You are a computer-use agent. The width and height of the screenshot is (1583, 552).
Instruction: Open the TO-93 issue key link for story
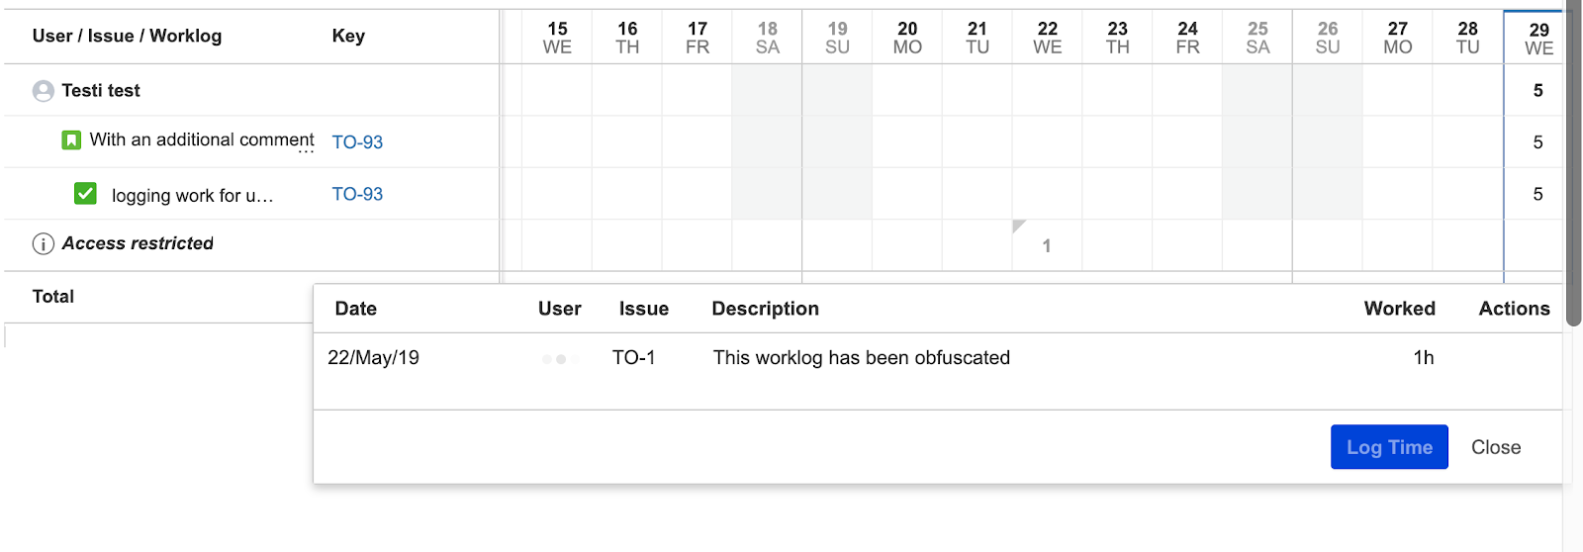tap(357, 142)
